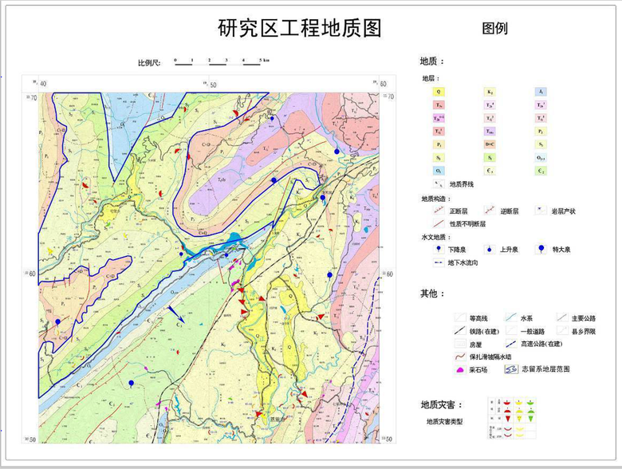The height and width of the screenshot is (469, 622).
Task: Select the orange D+C stratum legend swatch
Action: click(490, 144)
